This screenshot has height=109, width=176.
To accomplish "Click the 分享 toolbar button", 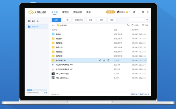I will point(91,20).
